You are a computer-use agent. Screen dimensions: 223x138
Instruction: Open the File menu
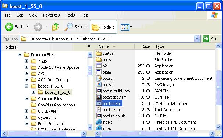8,15
